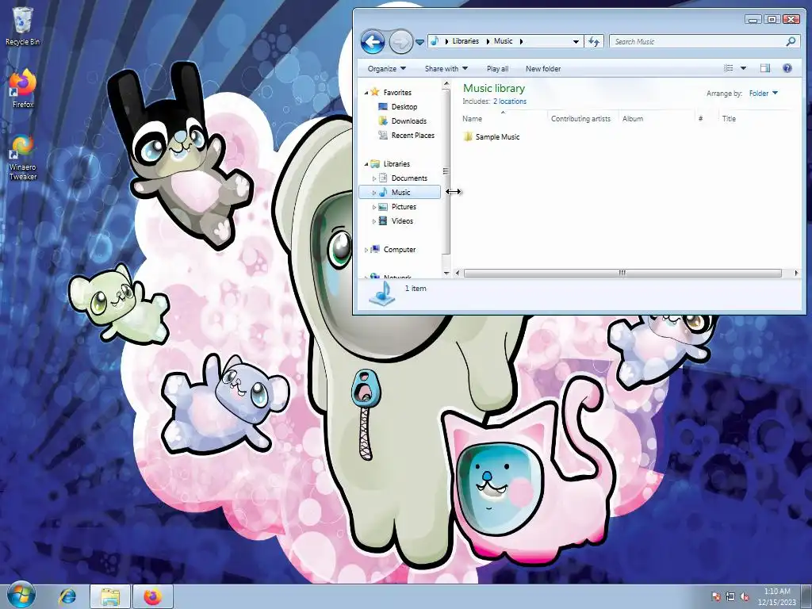Select Music library in navigation pane
This screenshot has width=812, height=609.
point(400,192)
